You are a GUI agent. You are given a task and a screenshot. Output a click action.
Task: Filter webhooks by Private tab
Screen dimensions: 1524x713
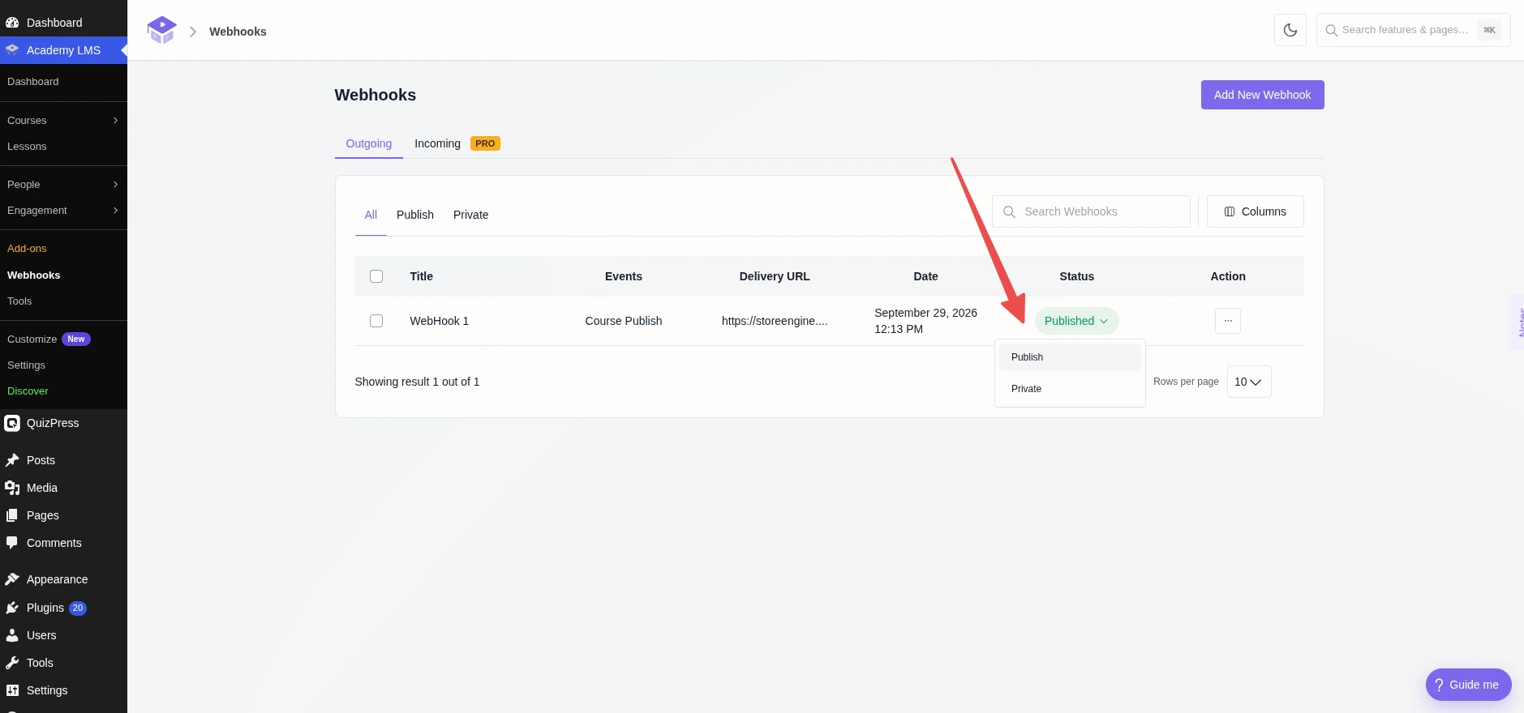pyautogui.click(x=470, y=215)
